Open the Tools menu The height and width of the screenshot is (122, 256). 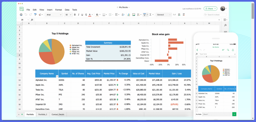[74, 10]
